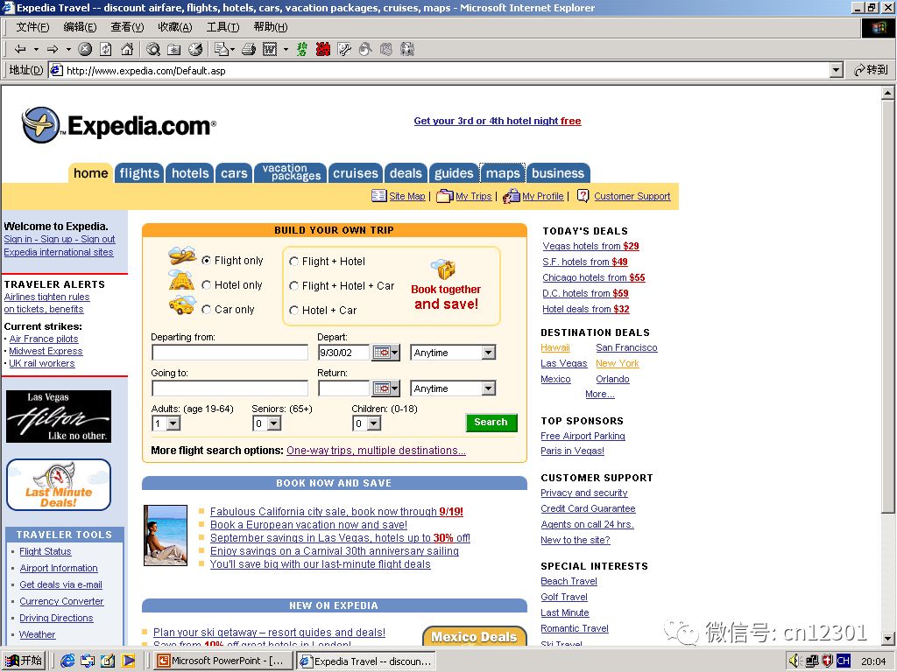Click the browser Back arrow button

tap(20, 50)
